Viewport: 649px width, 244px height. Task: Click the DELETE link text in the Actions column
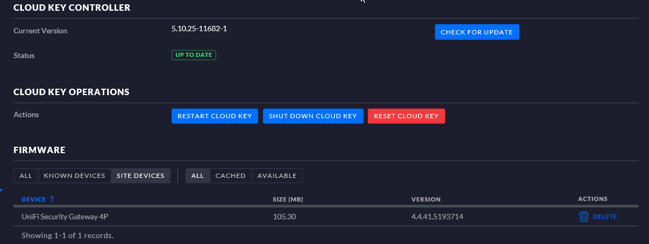point(605,217)
